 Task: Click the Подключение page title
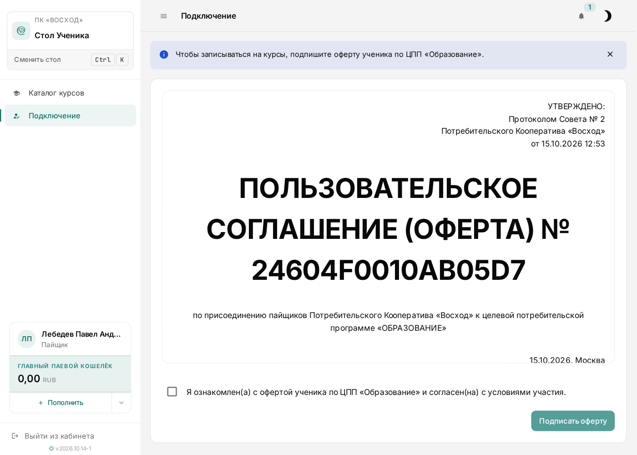[208, 16]
